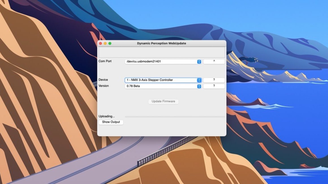Click the blank banner area below the title bar
This screenshot has width=328, height=184.
(162, 52)
